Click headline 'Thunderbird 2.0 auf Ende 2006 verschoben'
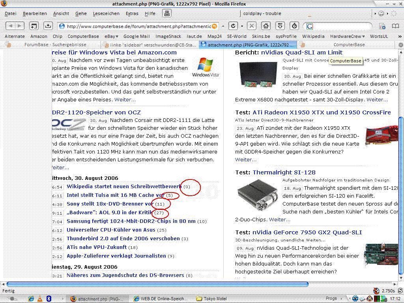Screen dimensions: 404x303 tap(123, 239)
